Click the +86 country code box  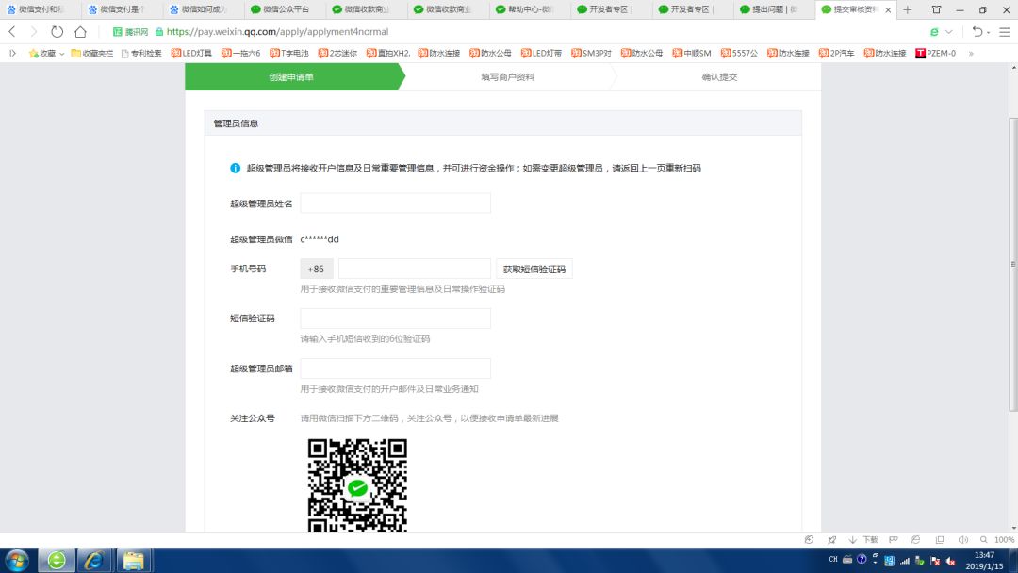(316, 269)
